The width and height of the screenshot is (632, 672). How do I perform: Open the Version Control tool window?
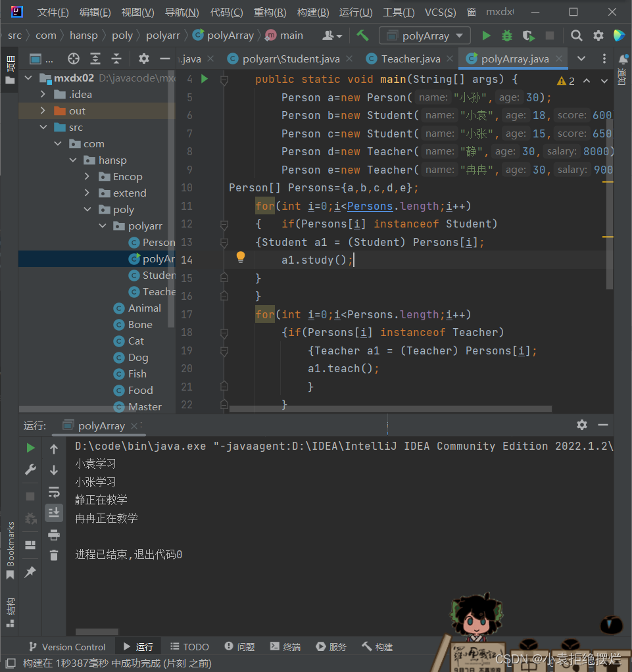[x=66, y=647]
